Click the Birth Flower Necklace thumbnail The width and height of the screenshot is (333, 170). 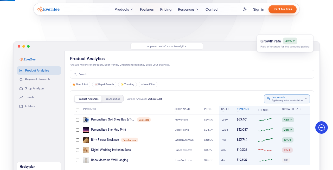point(86,140)
